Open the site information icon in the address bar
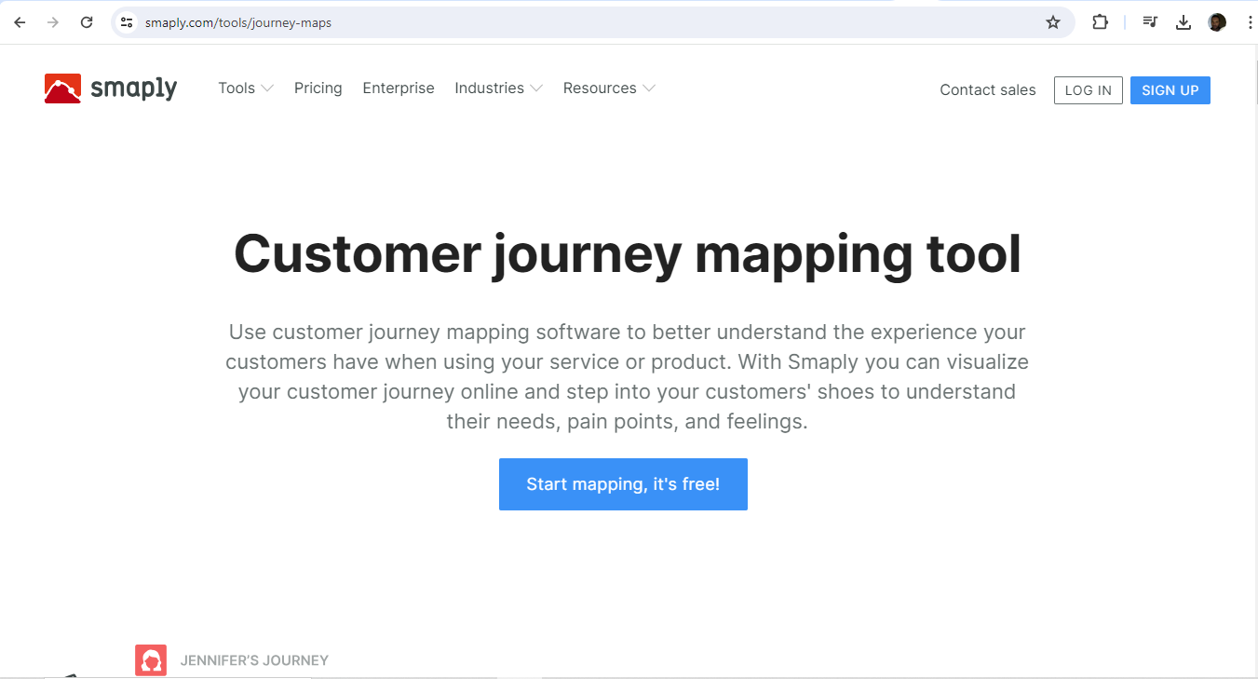The image size is (1258, 679). tap(126, 21)
